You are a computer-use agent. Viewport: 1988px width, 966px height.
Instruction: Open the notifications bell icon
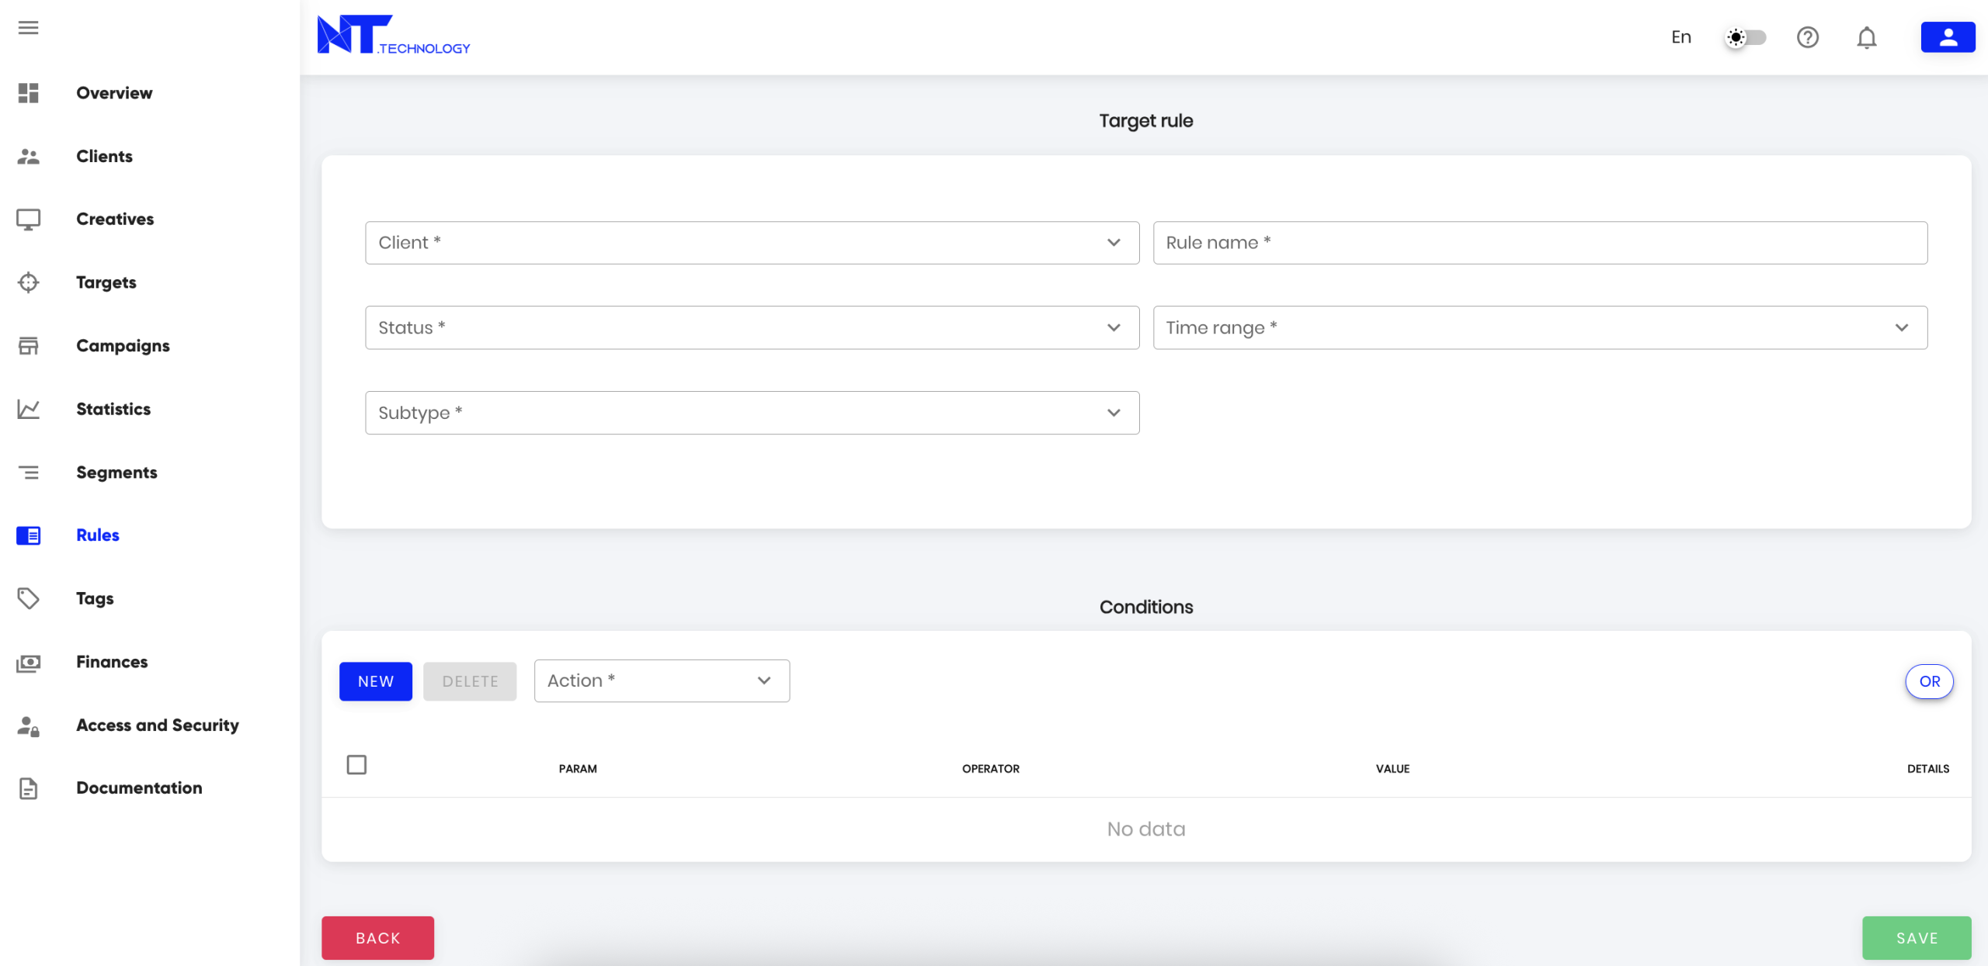click(1867, 37)
